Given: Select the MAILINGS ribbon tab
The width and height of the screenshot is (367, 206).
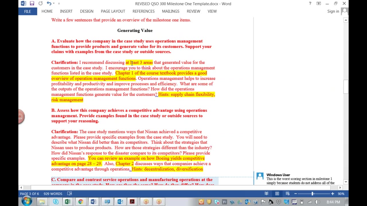Looking at the screenshot, I should 171,11.
